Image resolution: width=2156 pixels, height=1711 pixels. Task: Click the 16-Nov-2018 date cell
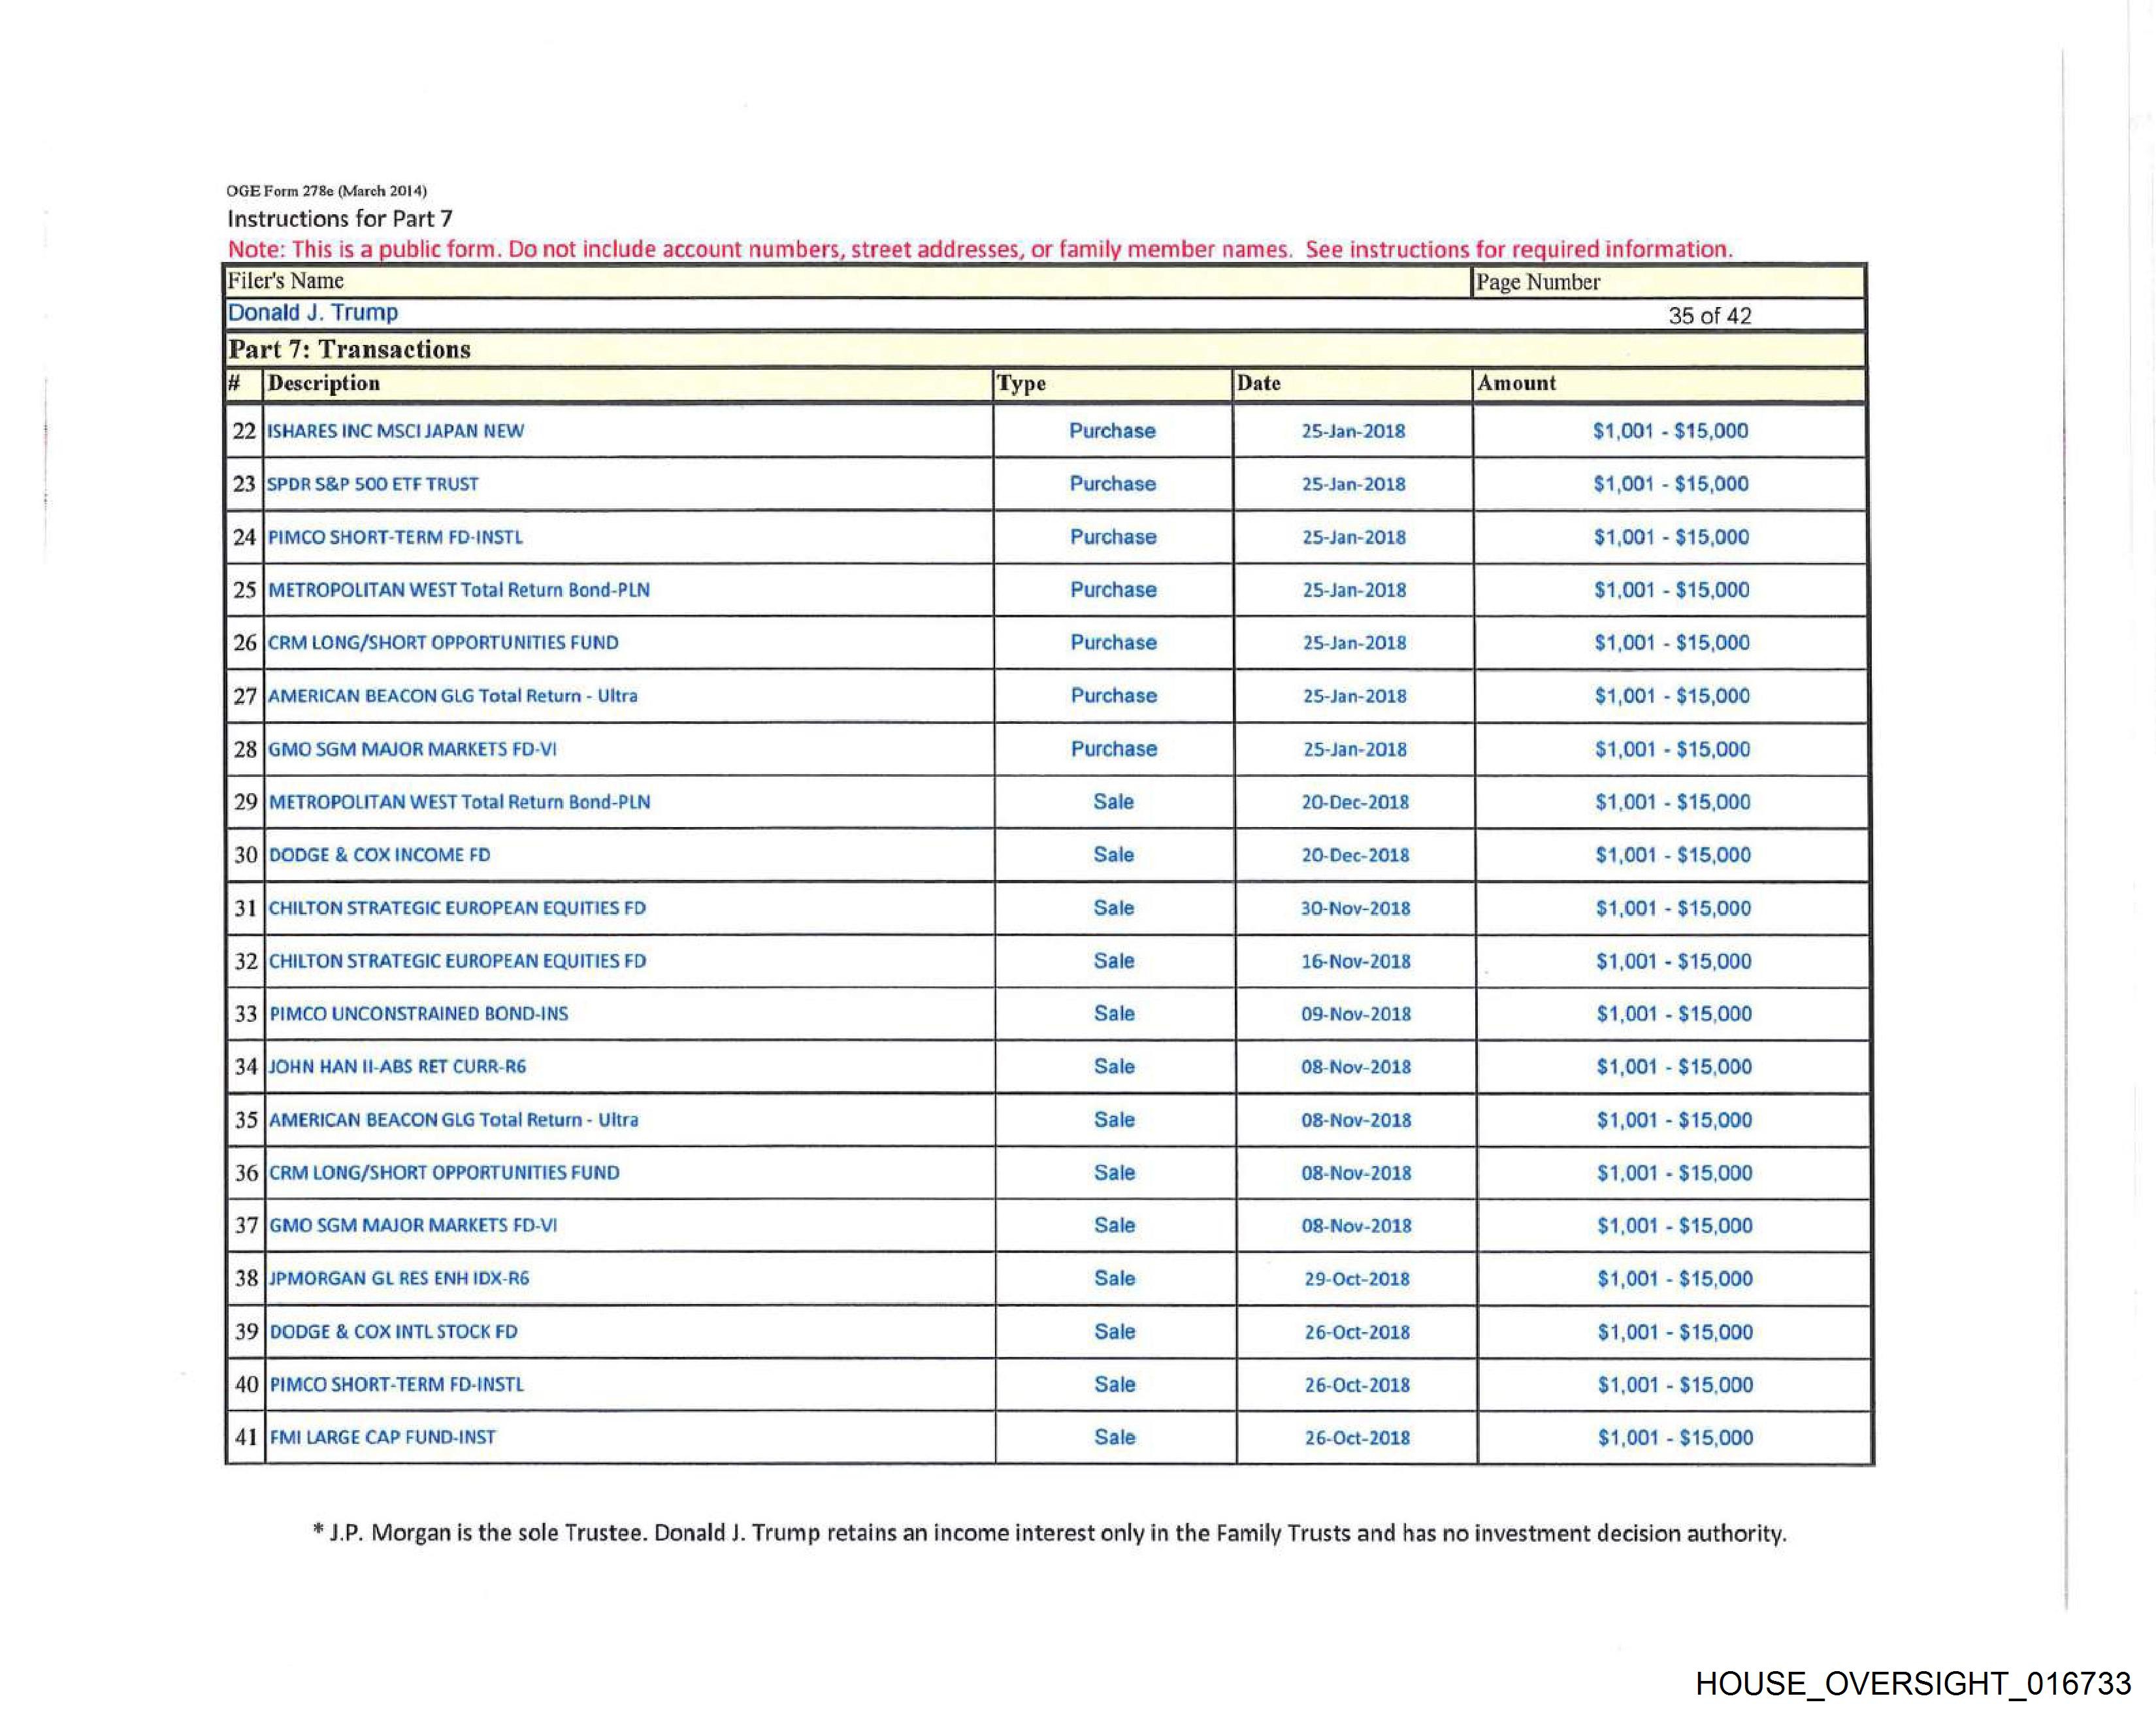[x=1355, y=961]
